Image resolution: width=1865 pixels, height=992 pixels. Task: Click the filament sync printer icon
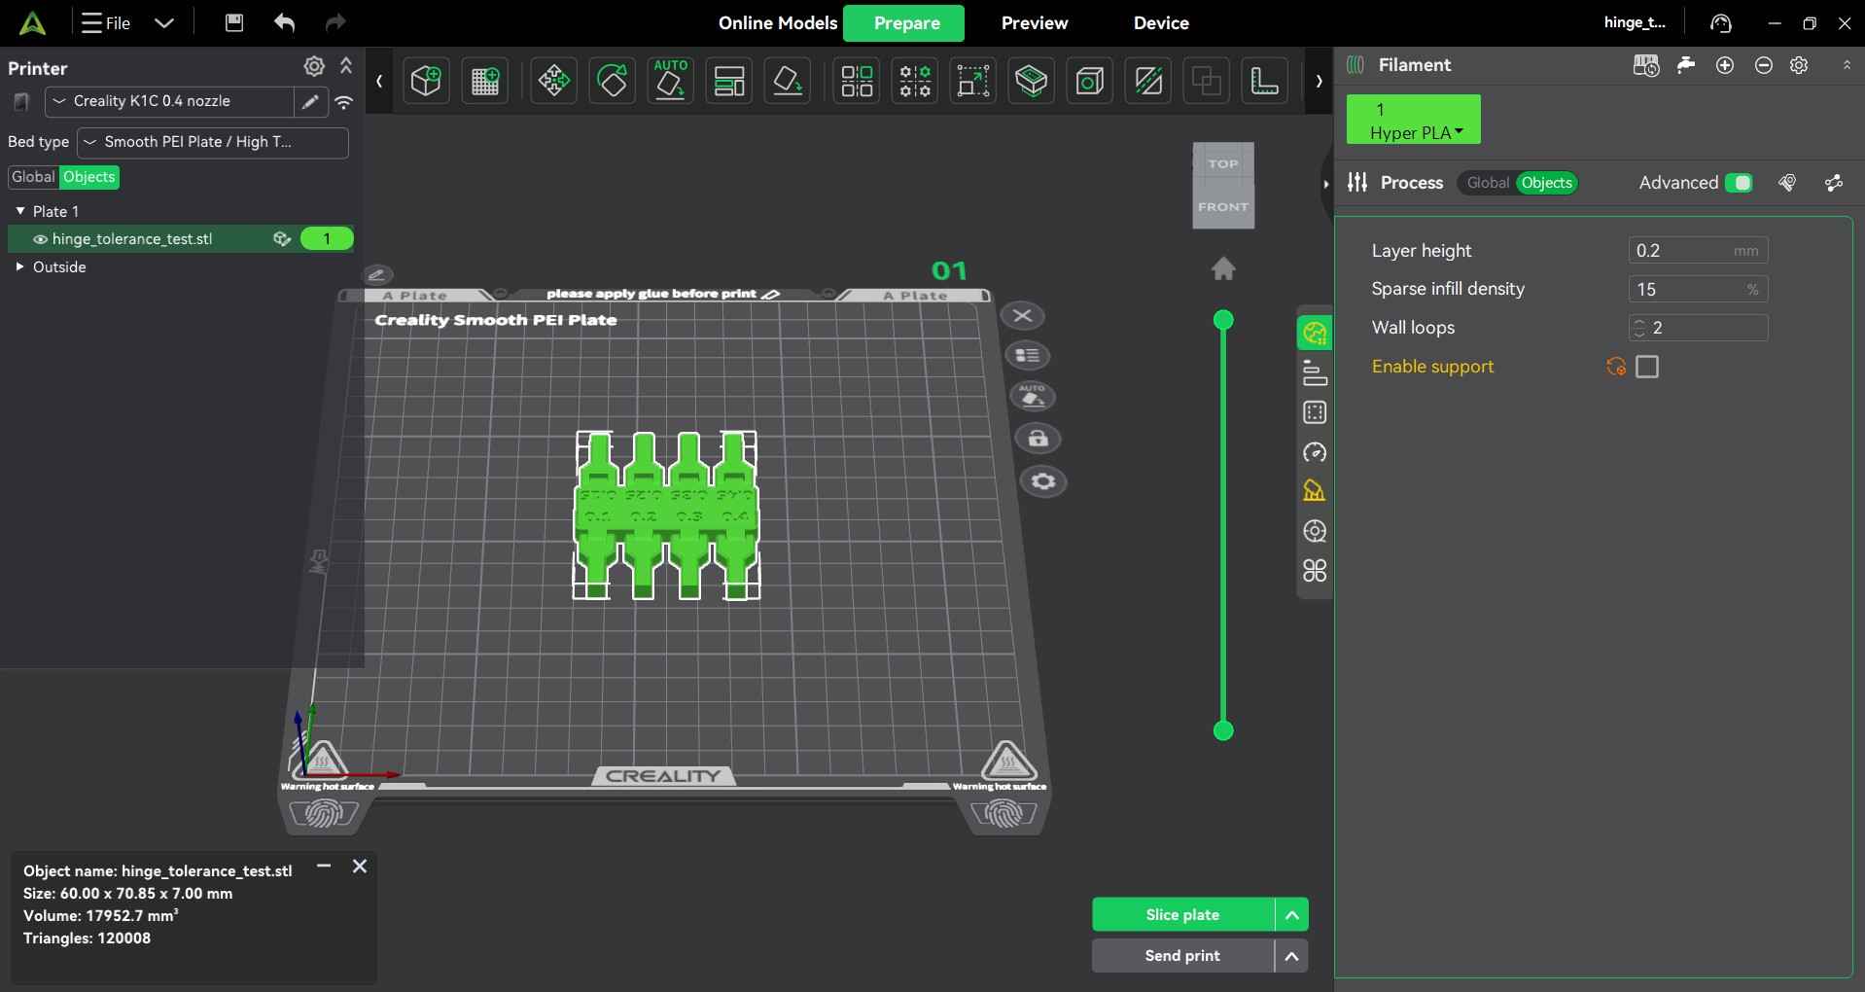pos(1646,65)
